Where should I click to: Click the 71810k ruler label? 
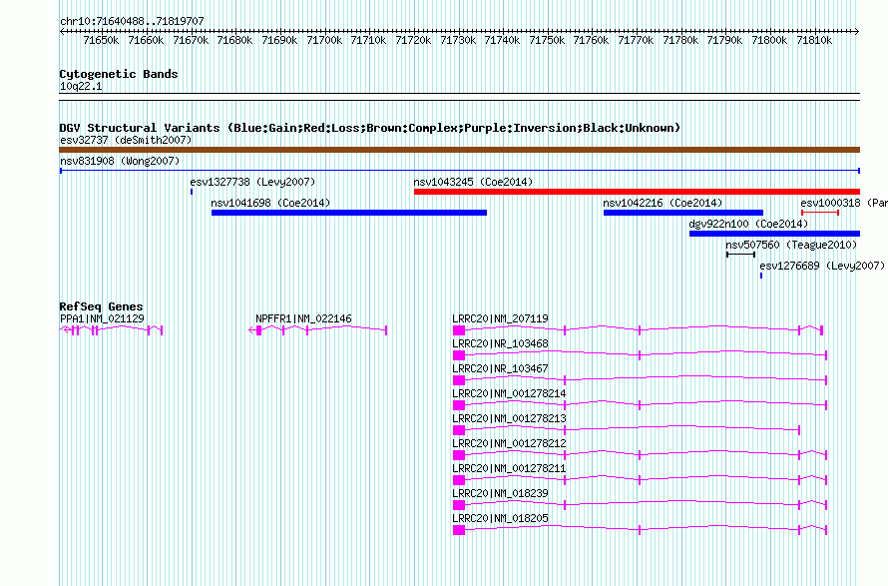[x=814, y=40]
